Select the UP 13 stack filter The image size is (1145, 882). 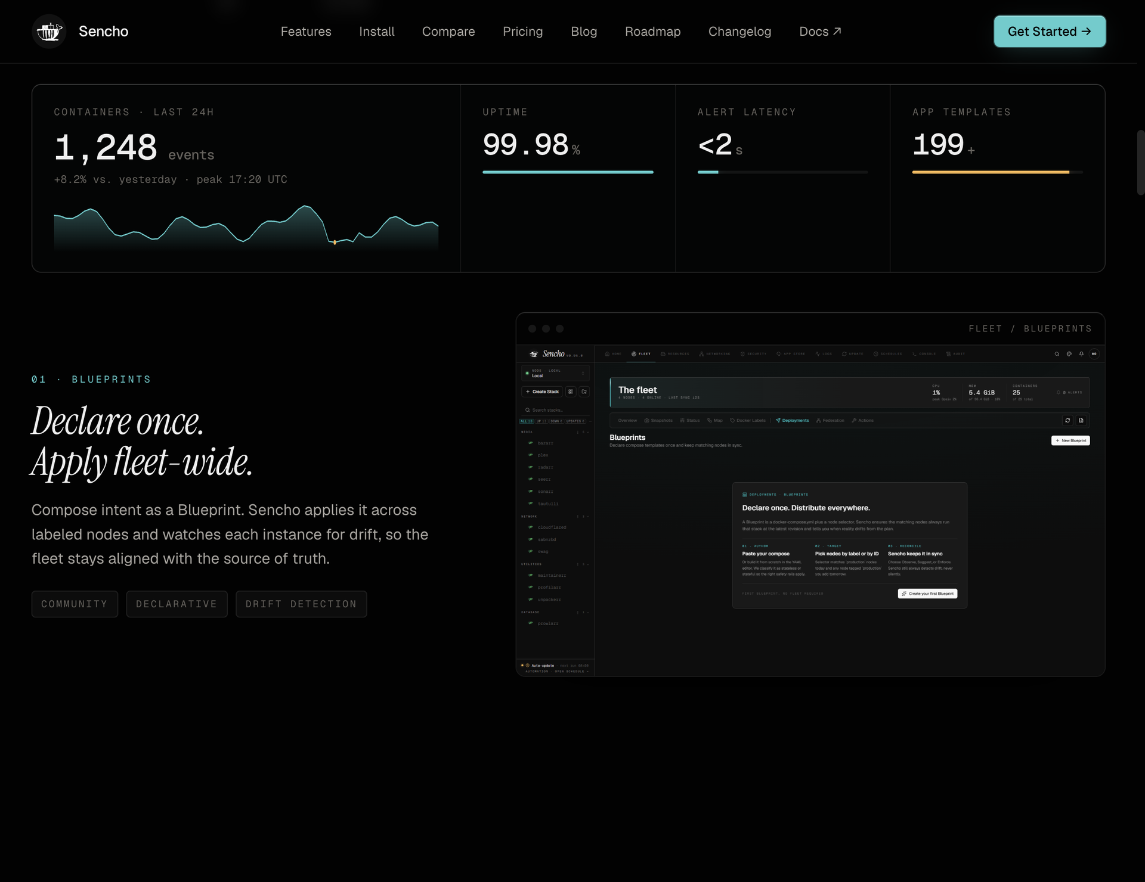coord(541,421)
